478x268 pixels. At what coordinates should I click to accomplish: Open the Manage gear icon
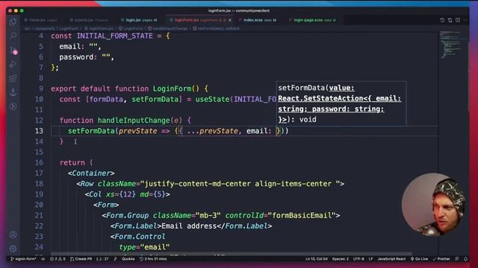pyautogui.click(x=13, y=249)
